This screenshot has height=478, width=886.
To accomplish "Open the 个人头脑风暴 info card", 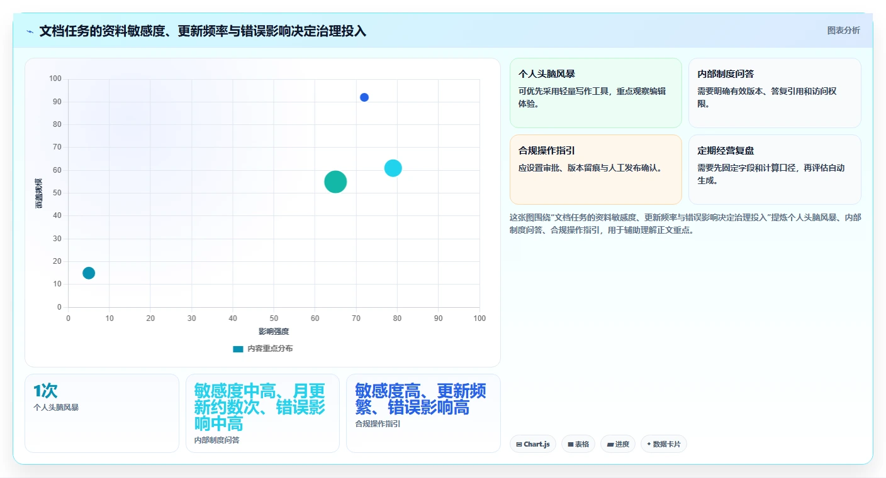I will tap(595, 93).
